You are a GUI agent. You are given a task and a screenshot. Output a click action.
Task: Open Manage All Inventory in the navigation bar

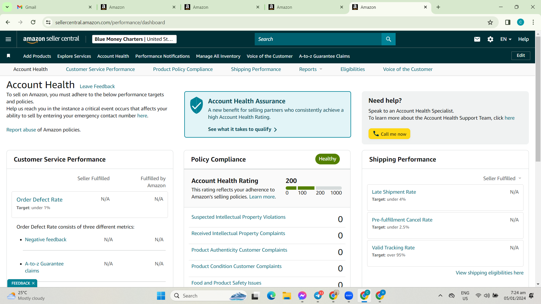218,56
